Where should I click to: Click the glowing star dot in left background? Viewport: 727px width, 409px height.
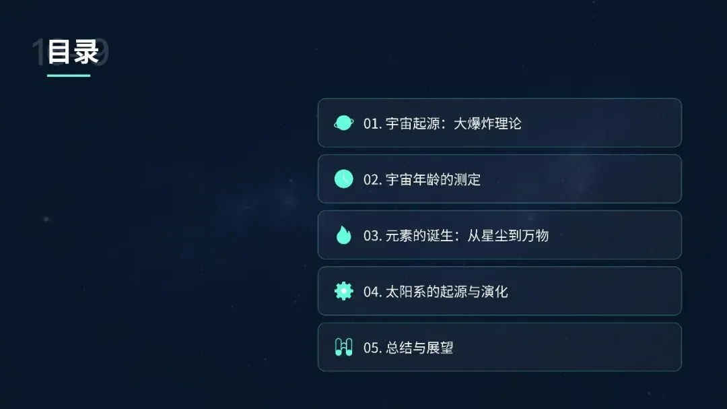46,219
